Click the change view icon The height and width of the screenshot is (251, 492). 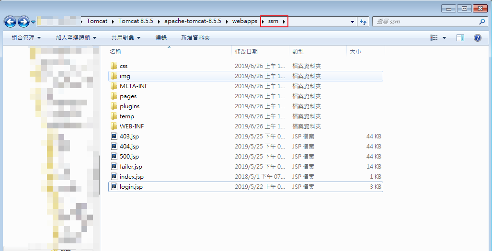tap(434, 38)
